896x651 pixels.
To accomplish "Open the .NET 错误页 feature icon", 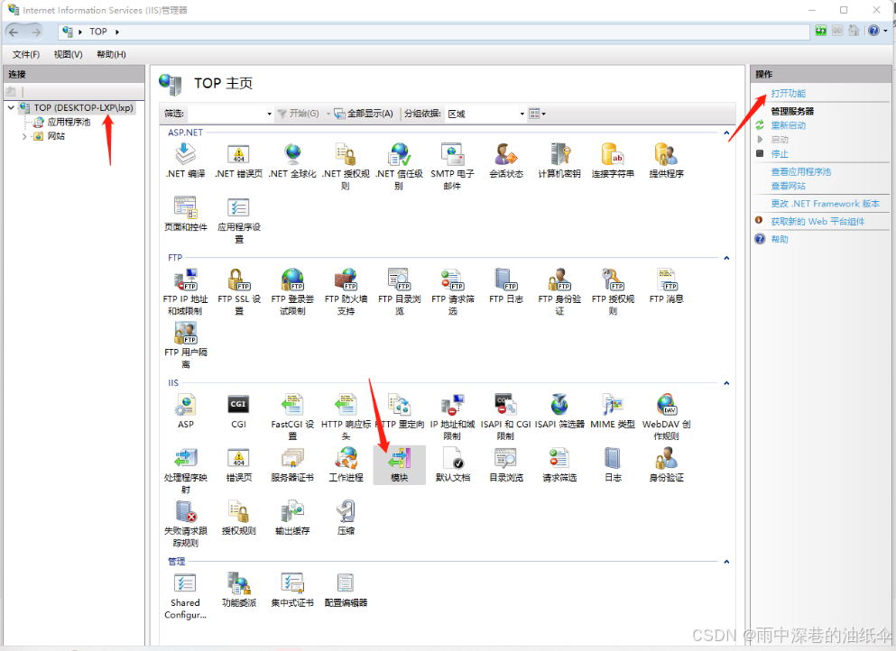I will coord(238,154).
